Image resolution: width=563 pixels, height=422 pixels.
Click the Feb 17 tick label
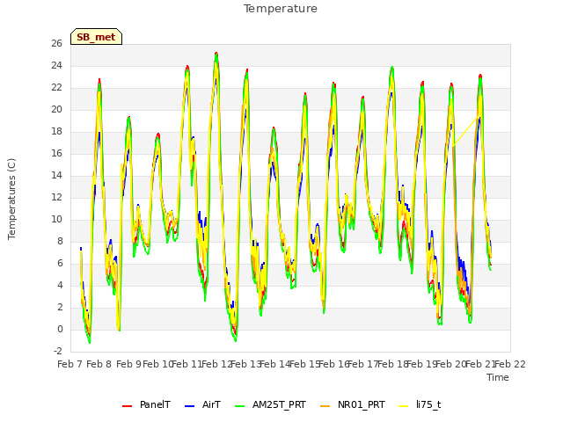coord(363,364)
